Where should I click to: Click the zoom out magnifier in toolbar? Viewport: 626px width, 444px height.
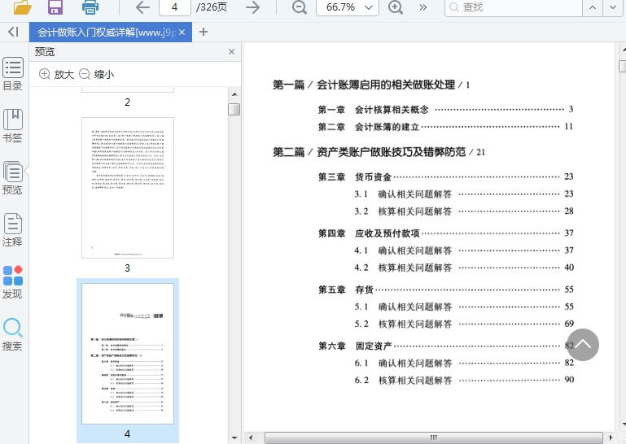pyautogui.click(x=300, y=7)
